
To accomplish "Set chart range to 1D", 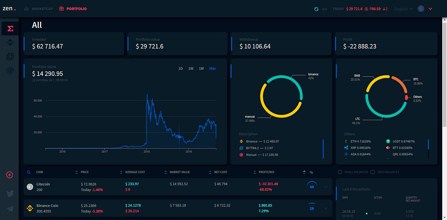I will (180, 69).
